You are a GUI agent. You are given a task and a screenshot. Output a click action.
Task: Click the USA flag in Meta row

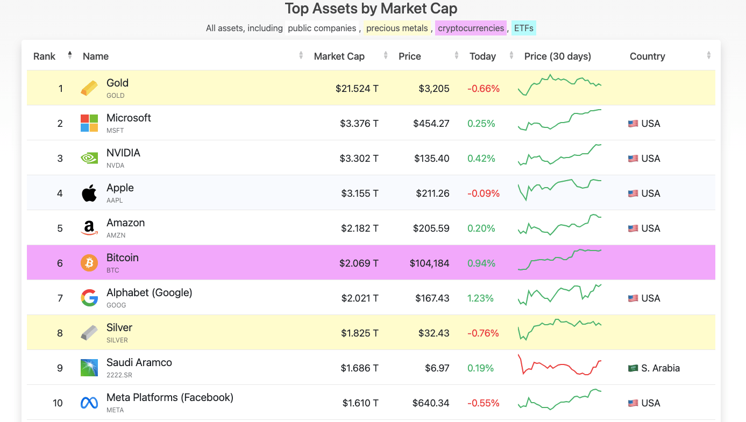point(633,403)
